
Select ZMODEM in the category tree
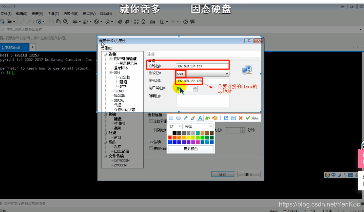click(x=120, y=165)
